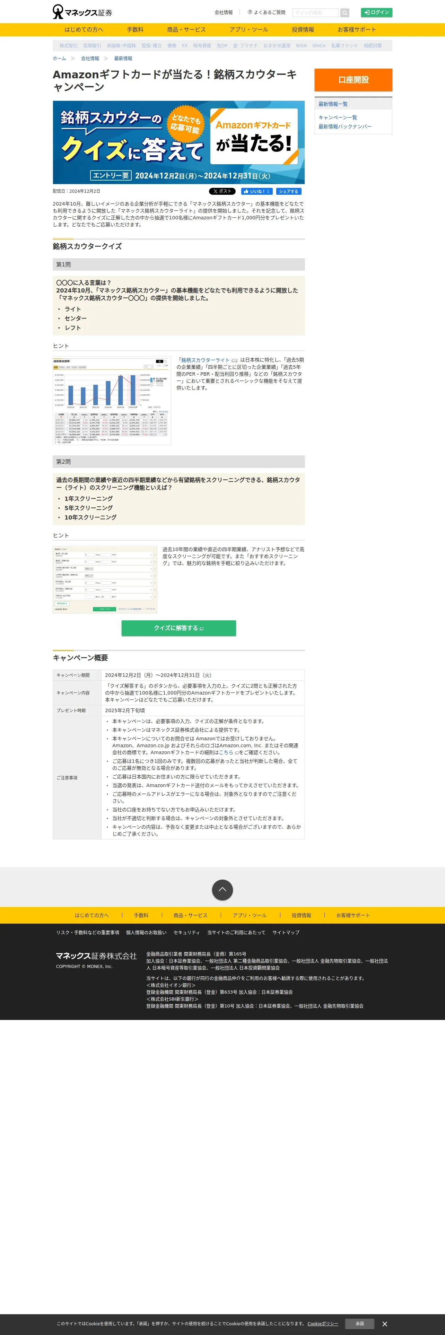The width and height of the screenshot is (445, 1335).
Task: Open footer はじめての方へ link
Action: [92, 915]
